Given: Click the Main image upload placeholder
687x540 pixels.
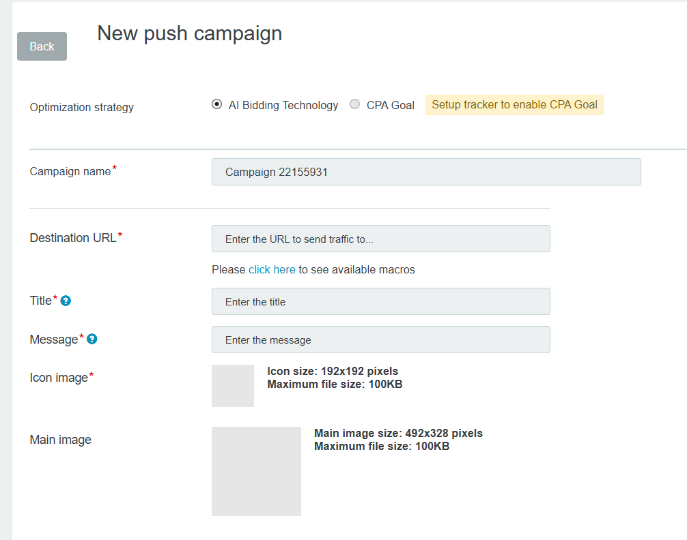Looking at the screenshot, I should click(256, 471).
